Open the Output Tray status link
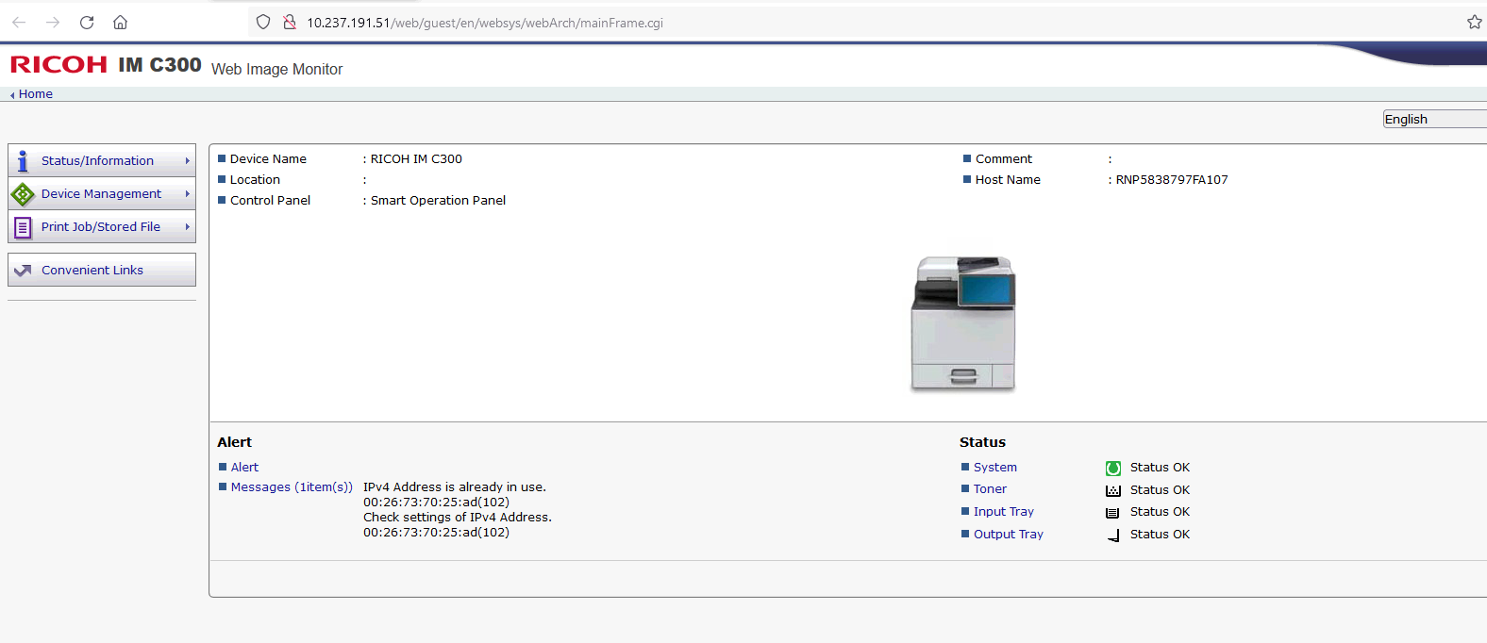This screenshot has height=643, width=1487. (1009, 535)
